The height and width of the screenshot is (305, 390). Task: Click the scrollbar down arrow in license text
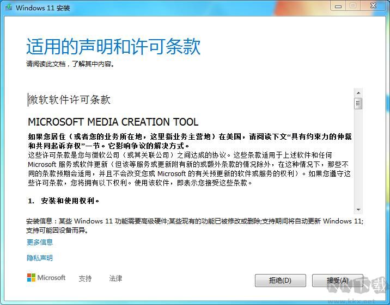[358, 210]
